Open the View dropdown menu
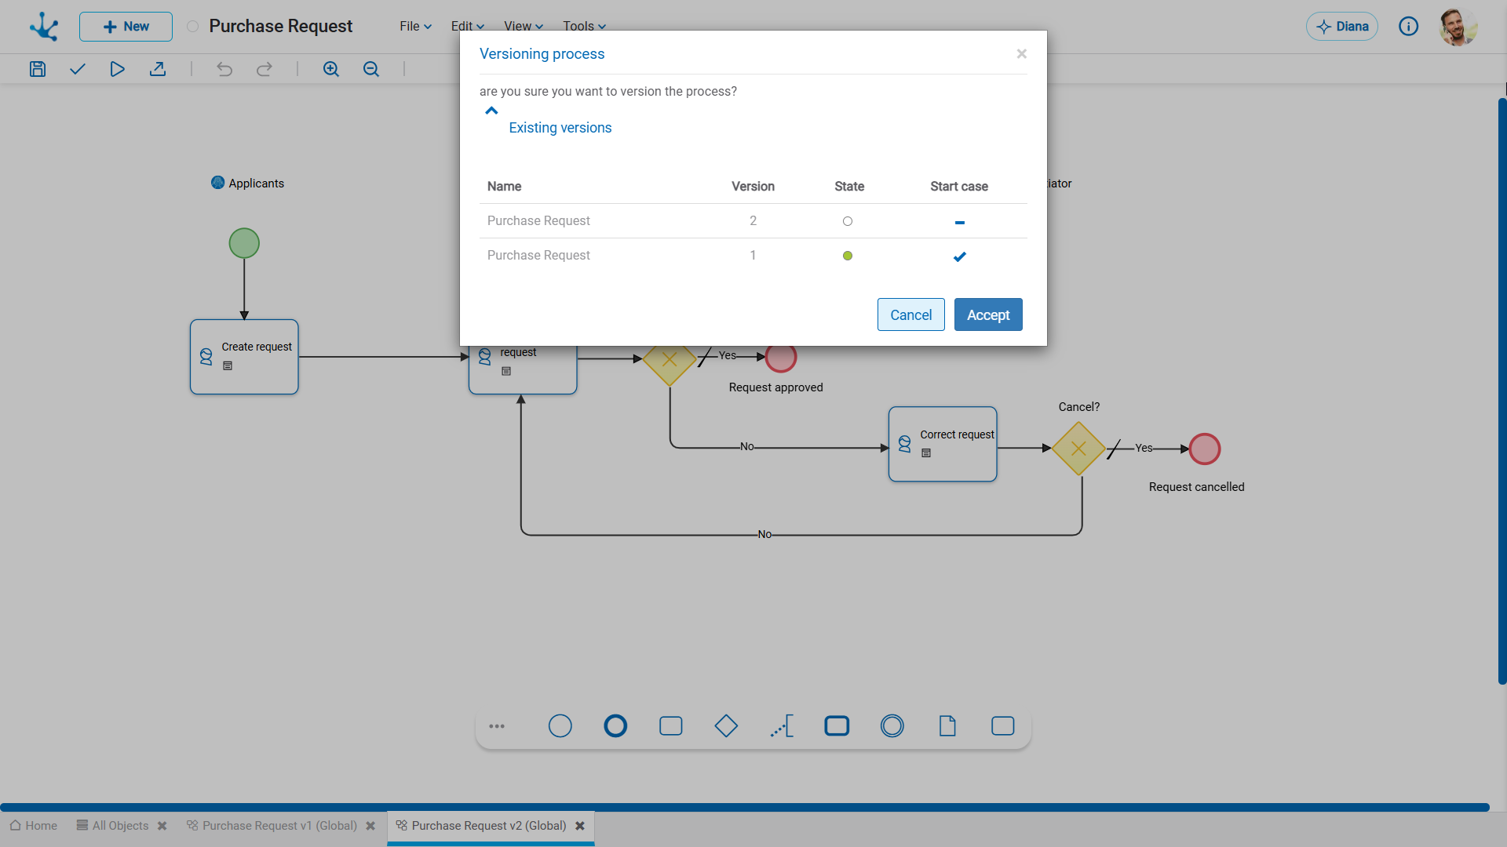 coord(524,26)
